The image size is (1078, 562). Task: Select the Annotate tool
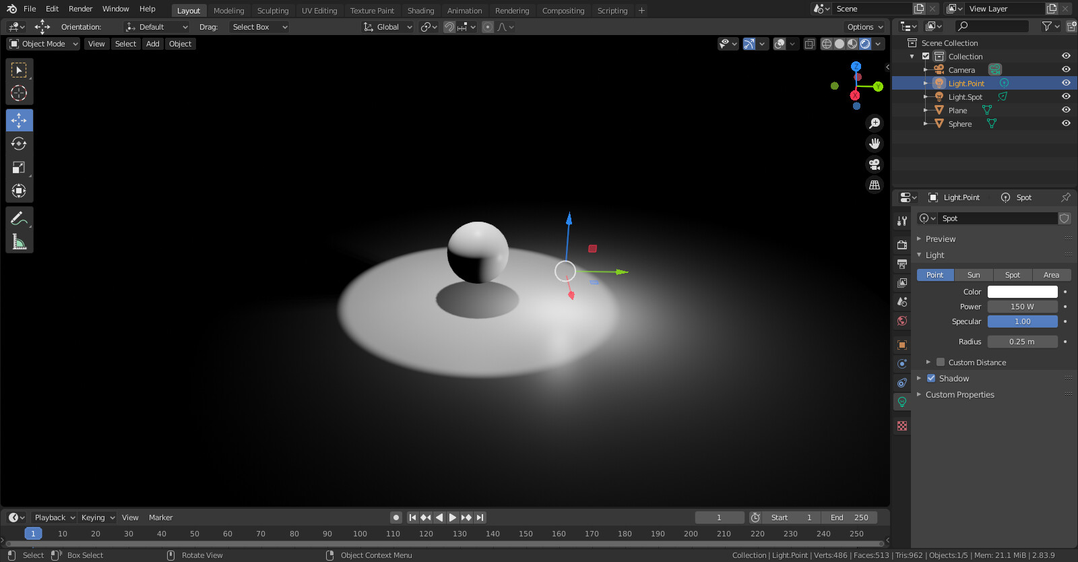(19, 218)
